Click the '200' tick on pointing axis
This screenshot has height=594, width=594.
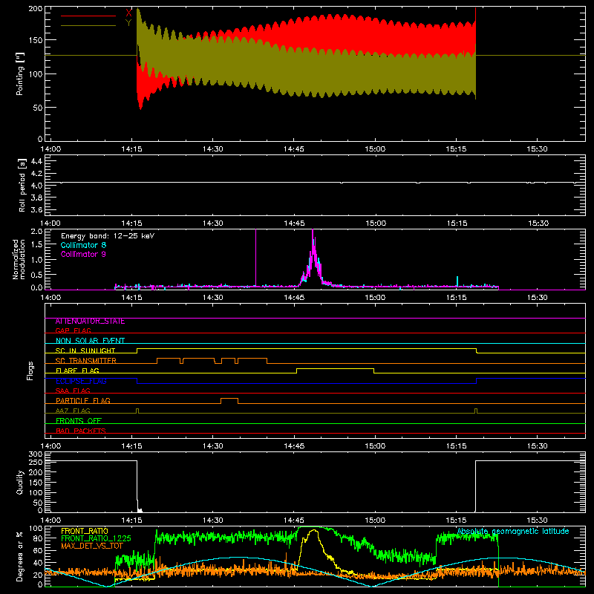click(35, 8)
